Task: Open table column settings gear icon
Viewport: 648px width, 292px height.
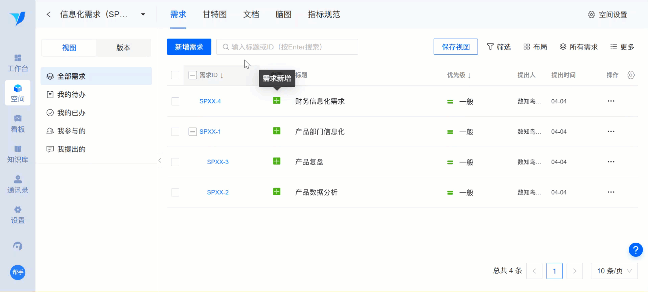Action: pyautogui.click(x=630, y=75)
